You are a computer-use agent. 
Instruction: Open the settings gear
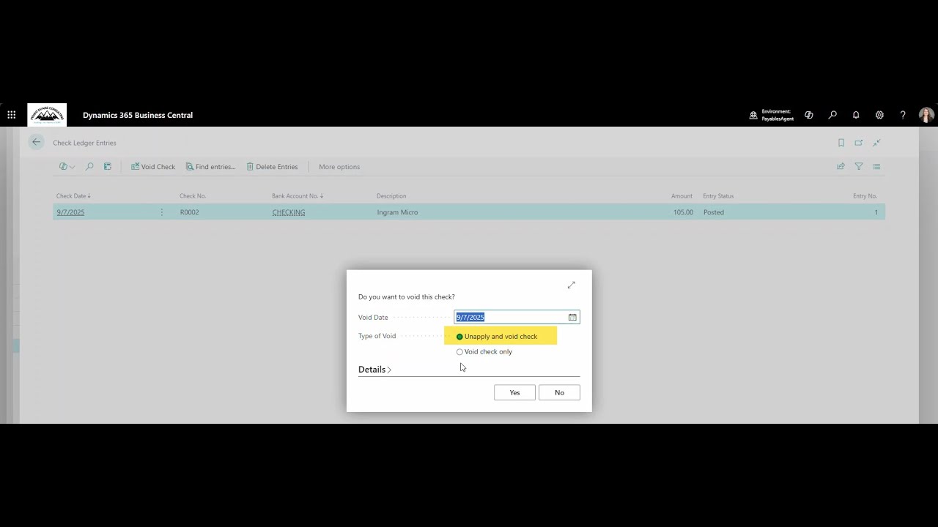[x=879, y=115]
